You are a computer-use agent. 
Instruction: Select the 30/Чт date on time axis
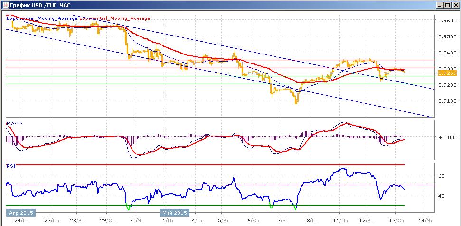(137, 220)
